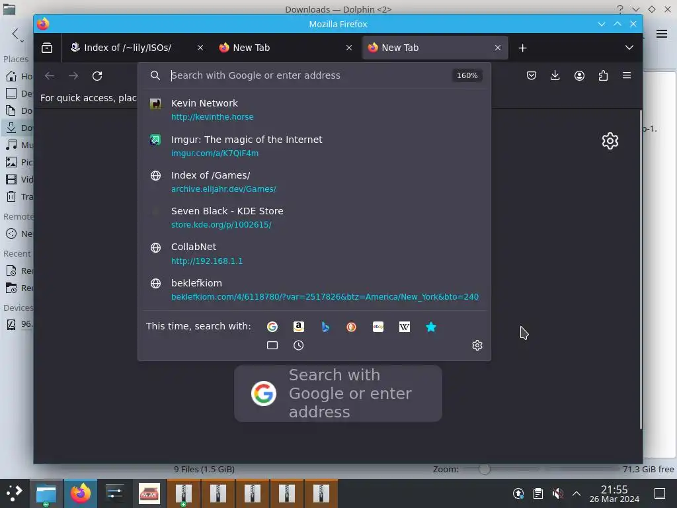The image size is (677, 508).
Task: Open system settings taskbar icon
Action: click(x=114, y=493)
